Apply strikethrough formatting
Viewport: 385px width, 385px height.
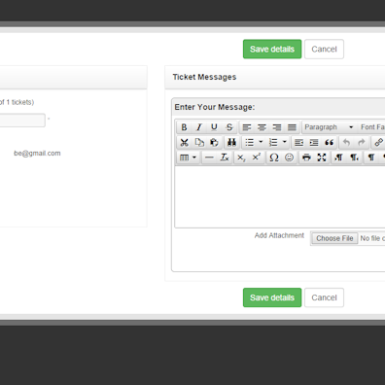[229, 127]
